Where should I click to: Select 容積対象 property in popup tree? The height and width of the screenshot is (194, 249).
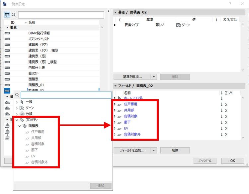(x=38, y=144)
